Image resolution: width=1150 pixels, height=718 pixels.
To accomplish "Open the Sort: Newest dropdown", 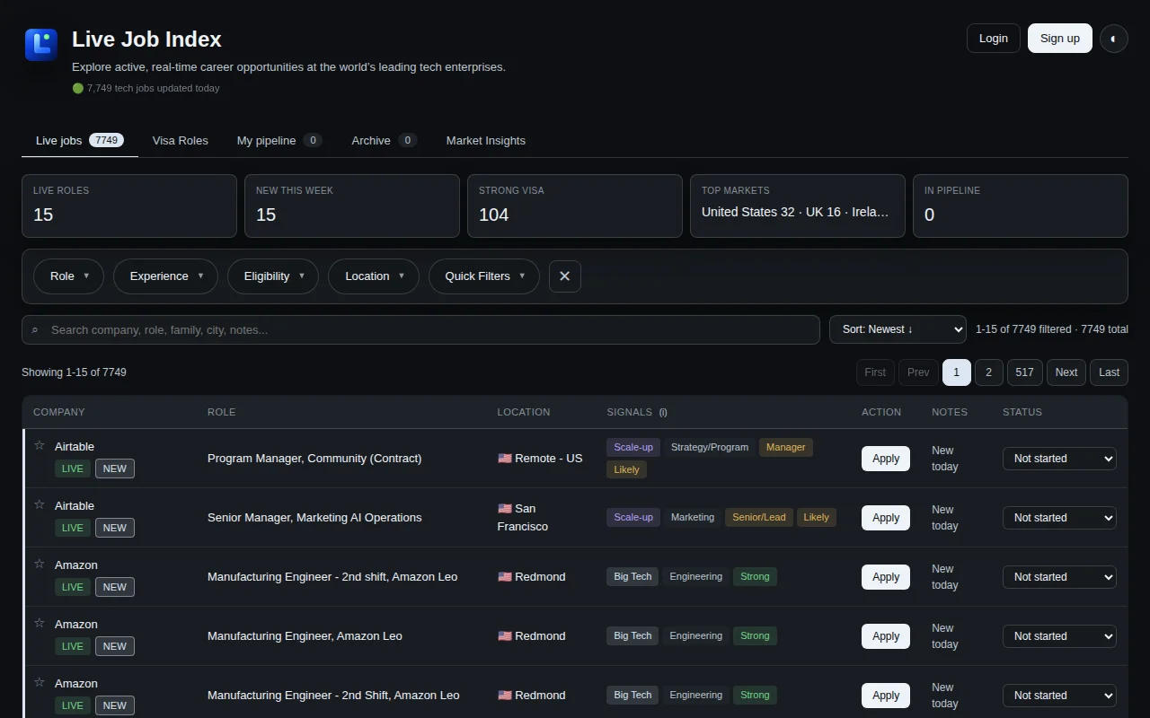I will click(x=898, y=329).
